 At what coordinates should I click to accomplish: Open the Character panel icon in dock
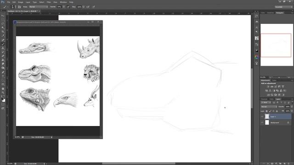pyautogui.click(x=257, y=27)
